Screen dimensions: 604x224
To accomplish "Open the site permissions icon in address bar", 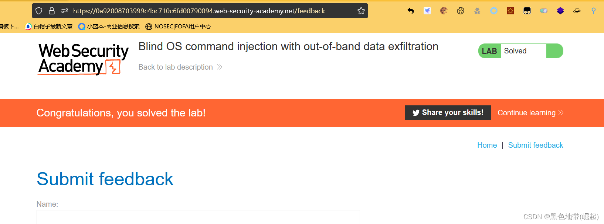I will pos(65,11).
